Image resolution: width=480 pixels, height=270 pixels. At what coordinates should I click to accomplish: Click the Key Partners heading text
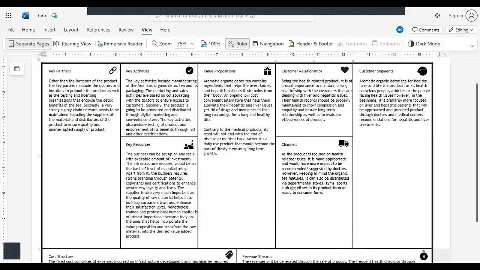60,71
